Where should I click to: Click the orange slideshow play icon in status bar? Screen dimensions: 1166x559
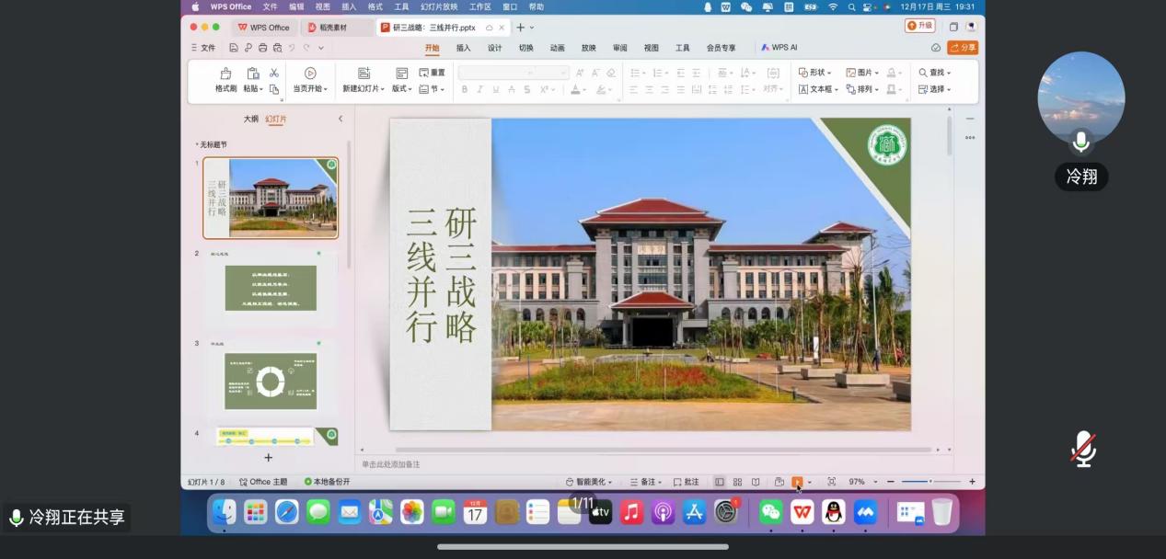point(797,482)
